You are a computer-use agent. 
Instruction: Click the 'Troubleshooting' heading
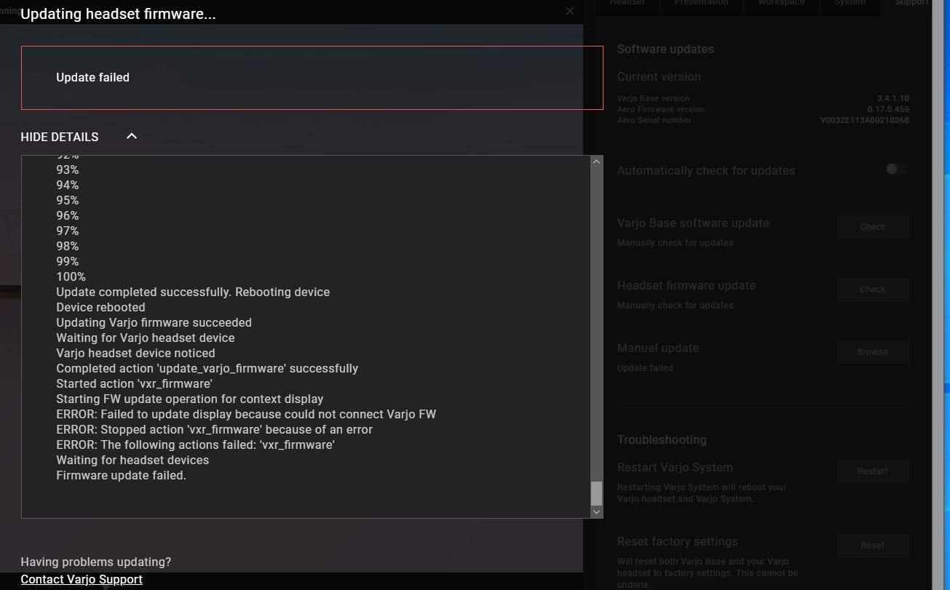[662, 439]
